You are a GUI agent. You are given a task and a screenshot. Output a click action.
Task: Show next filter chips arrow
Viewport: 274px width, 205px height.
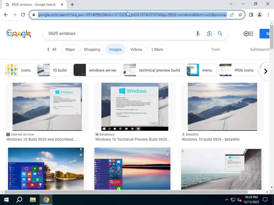[x=265, y=71]
